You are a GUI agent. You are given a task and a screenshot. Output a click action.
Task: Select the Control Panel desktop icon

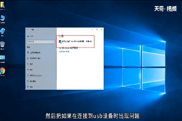click(2, 59)
